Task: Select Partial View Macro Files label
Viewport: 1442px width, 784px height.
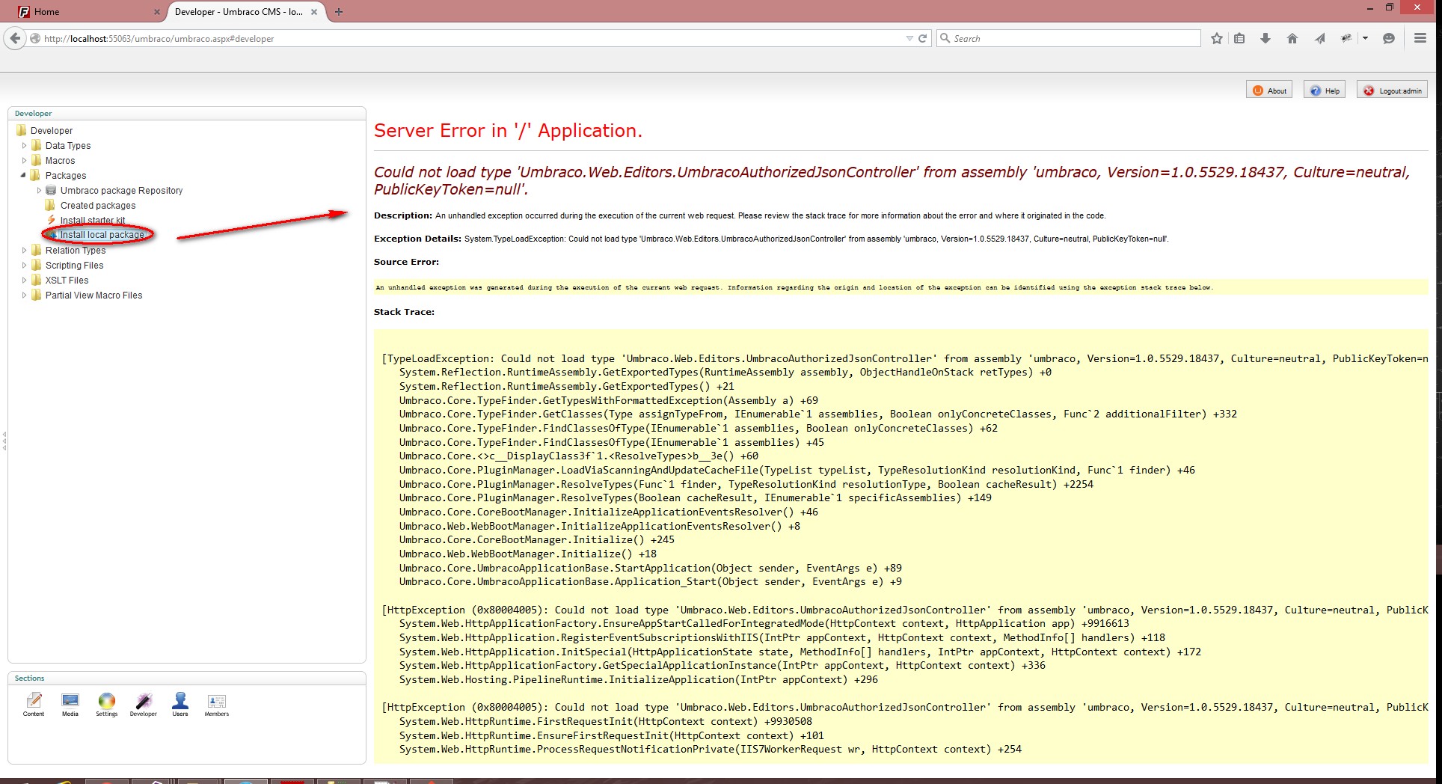Action: point(93,295)
